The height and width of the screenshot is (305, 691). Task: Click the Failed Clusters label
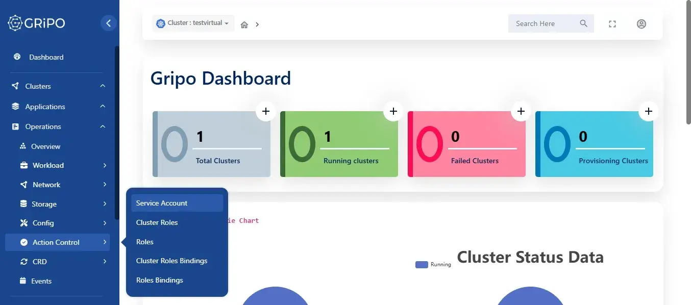[475, 161]
